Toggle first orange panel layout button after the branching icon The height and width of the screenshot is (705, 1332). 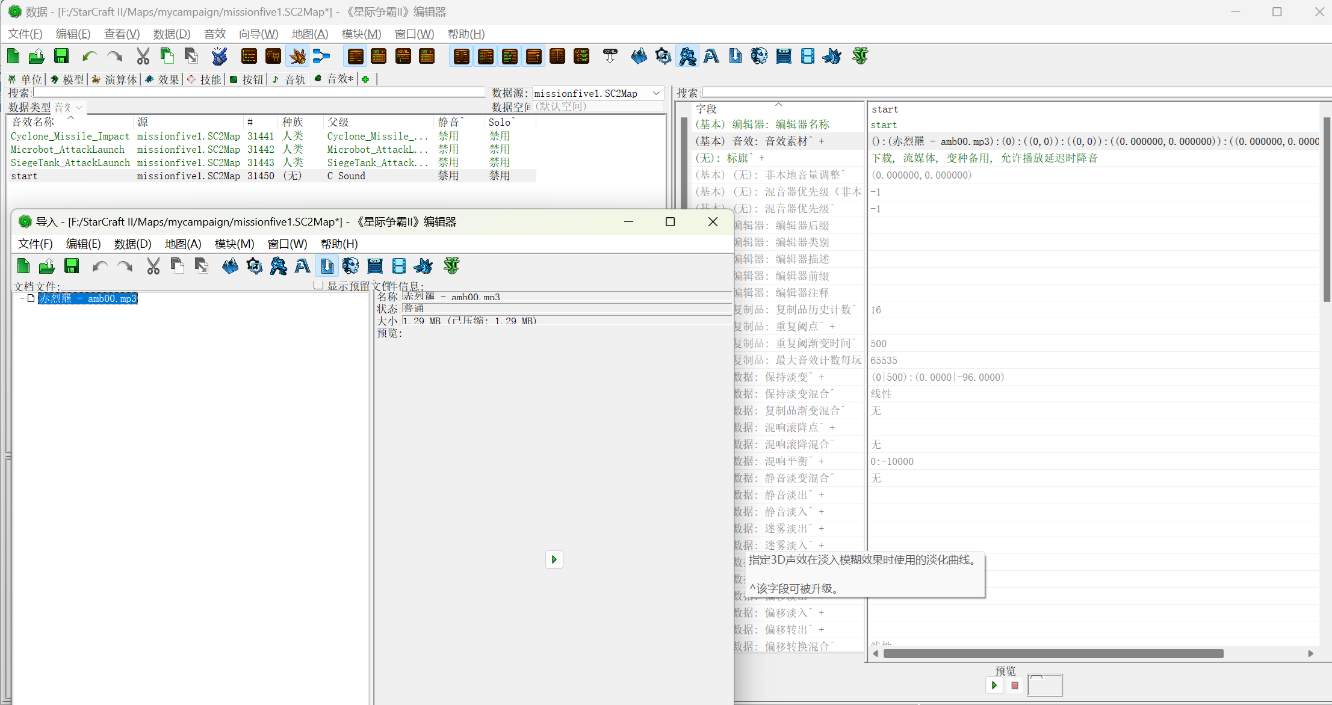pyautogui.click(x=356, y=57)
